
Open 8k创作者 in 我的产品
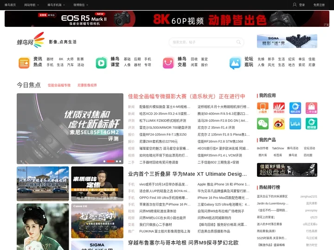pos(263,148)
